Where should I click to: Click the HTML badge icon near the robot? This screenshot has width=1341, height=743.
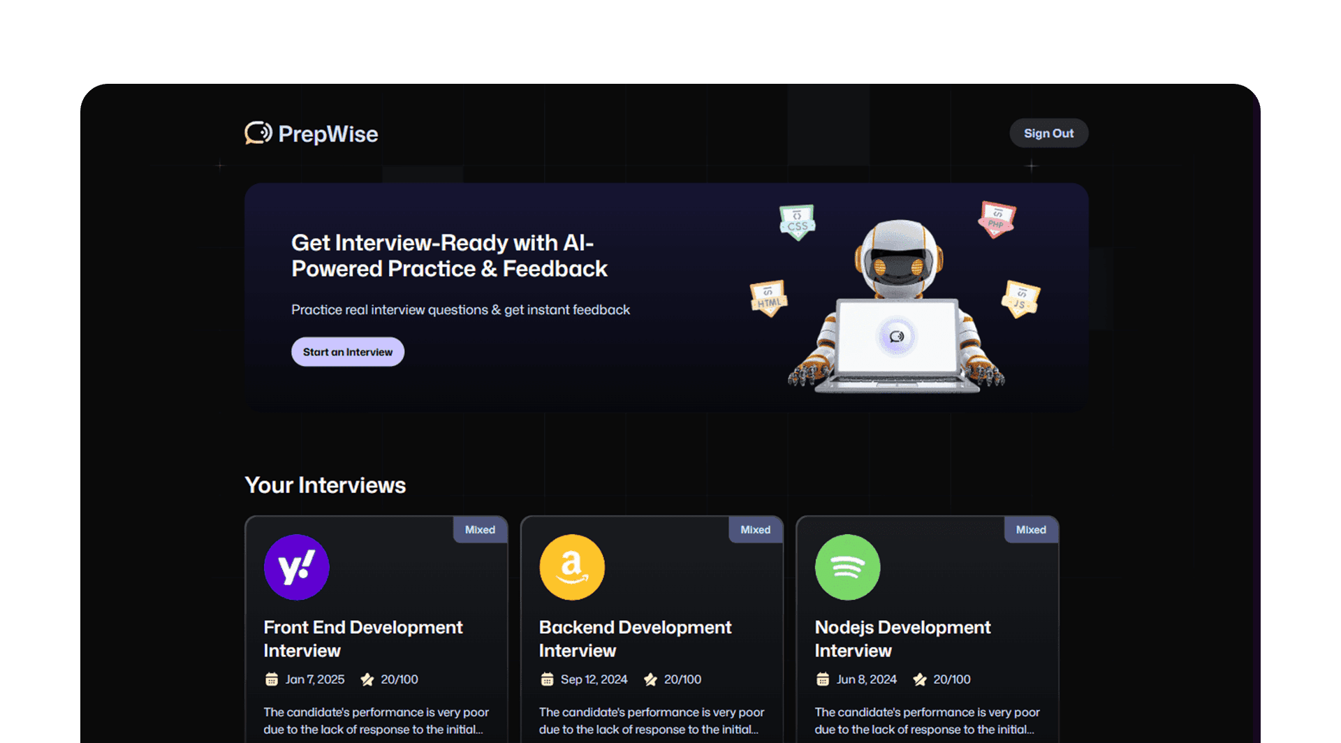(769, 298)
